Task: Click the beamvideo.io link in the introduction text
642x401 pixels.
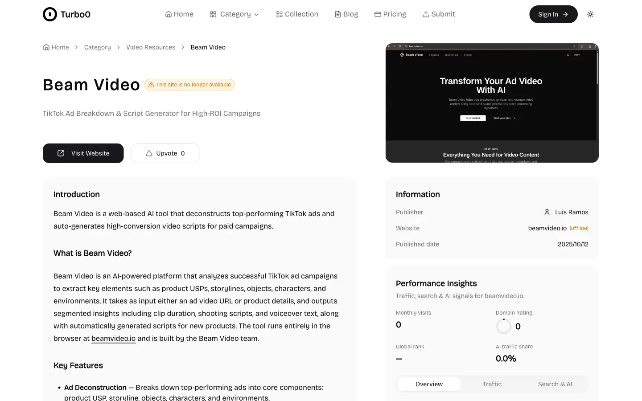Action: click(114, 338)
